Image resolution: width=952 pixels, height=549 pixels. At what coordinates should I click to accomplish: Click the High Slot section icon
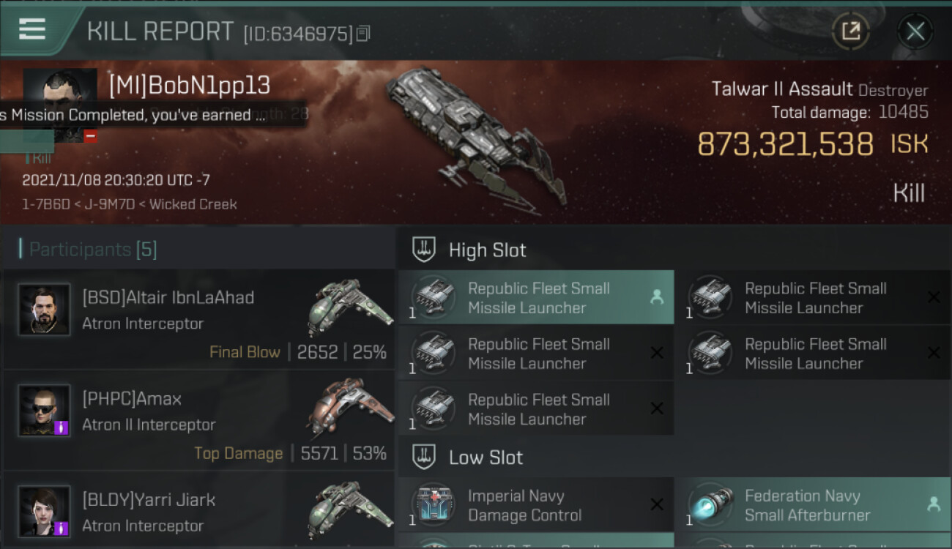[x=424, y=250]
